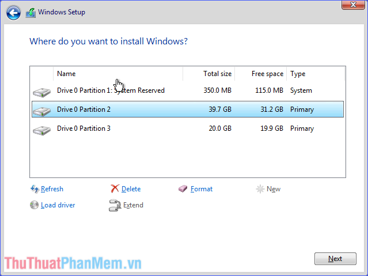Screen dimensions: 368x276
Task: Click the Next button
Action: pyautogui.click(x=335, y=259)
